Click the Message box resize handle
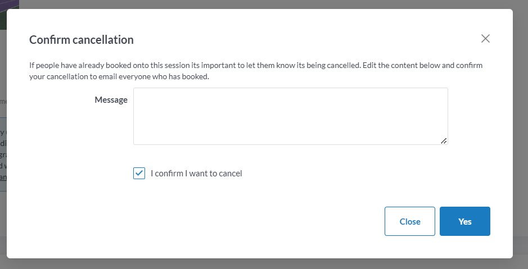 [x=444, y=141]
